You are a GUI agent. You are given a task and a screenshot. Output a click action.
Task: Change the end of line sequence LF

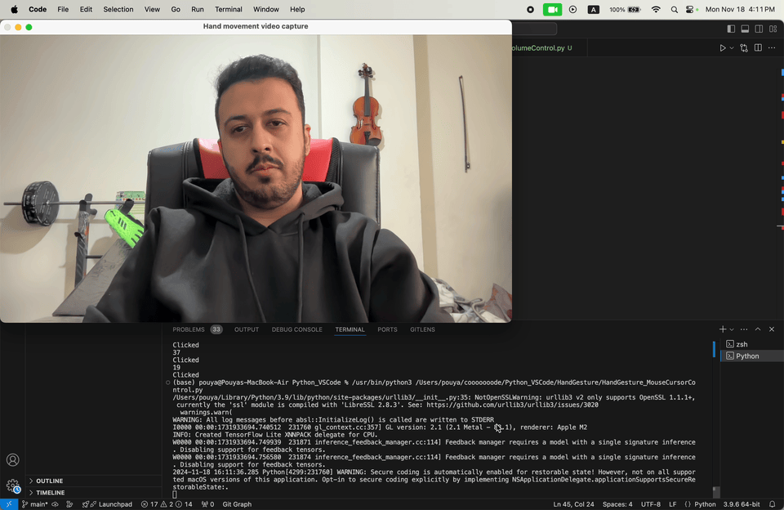(x=673, y=504)
